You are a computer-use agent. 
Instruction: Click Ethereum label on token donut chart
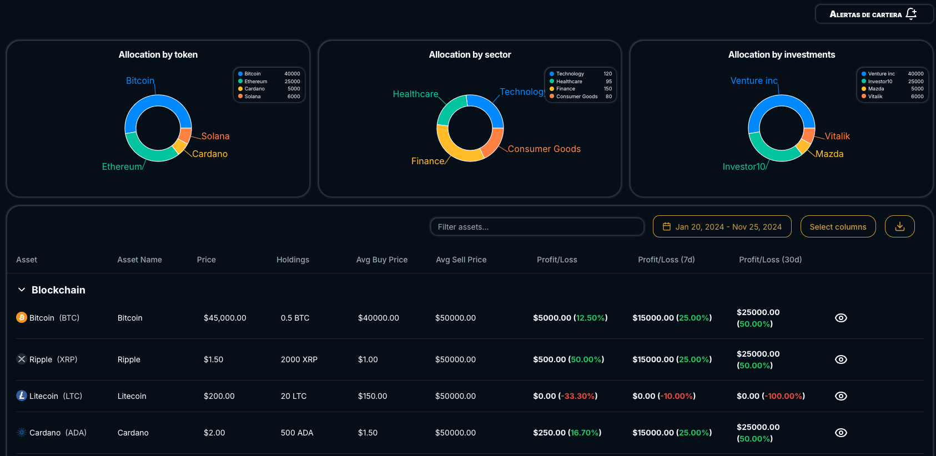click(x=122, y=166)
